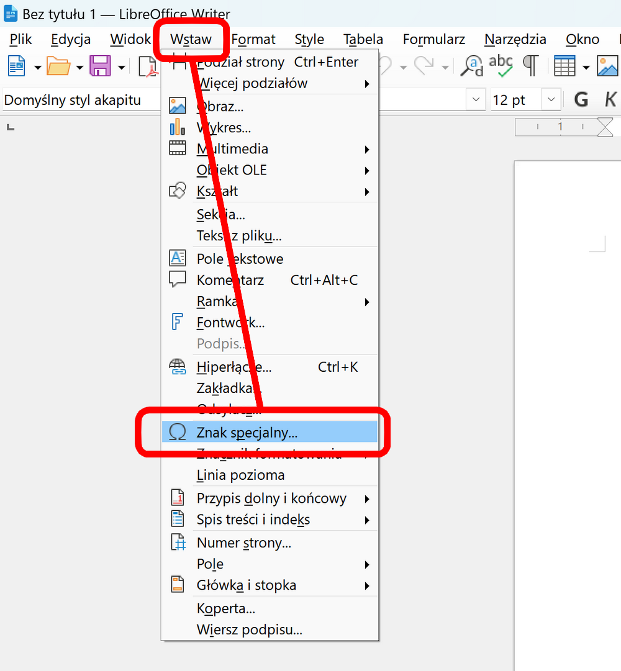Screen dimensions: 621x671
Task: Open the Style menu
Action: 309,39
